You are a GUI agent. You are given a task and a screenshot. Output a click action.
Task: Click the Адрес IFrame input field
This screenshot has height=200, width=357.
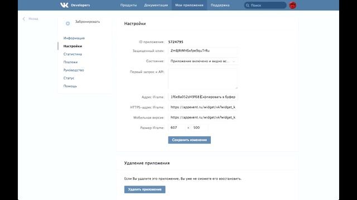coord(203,97)
